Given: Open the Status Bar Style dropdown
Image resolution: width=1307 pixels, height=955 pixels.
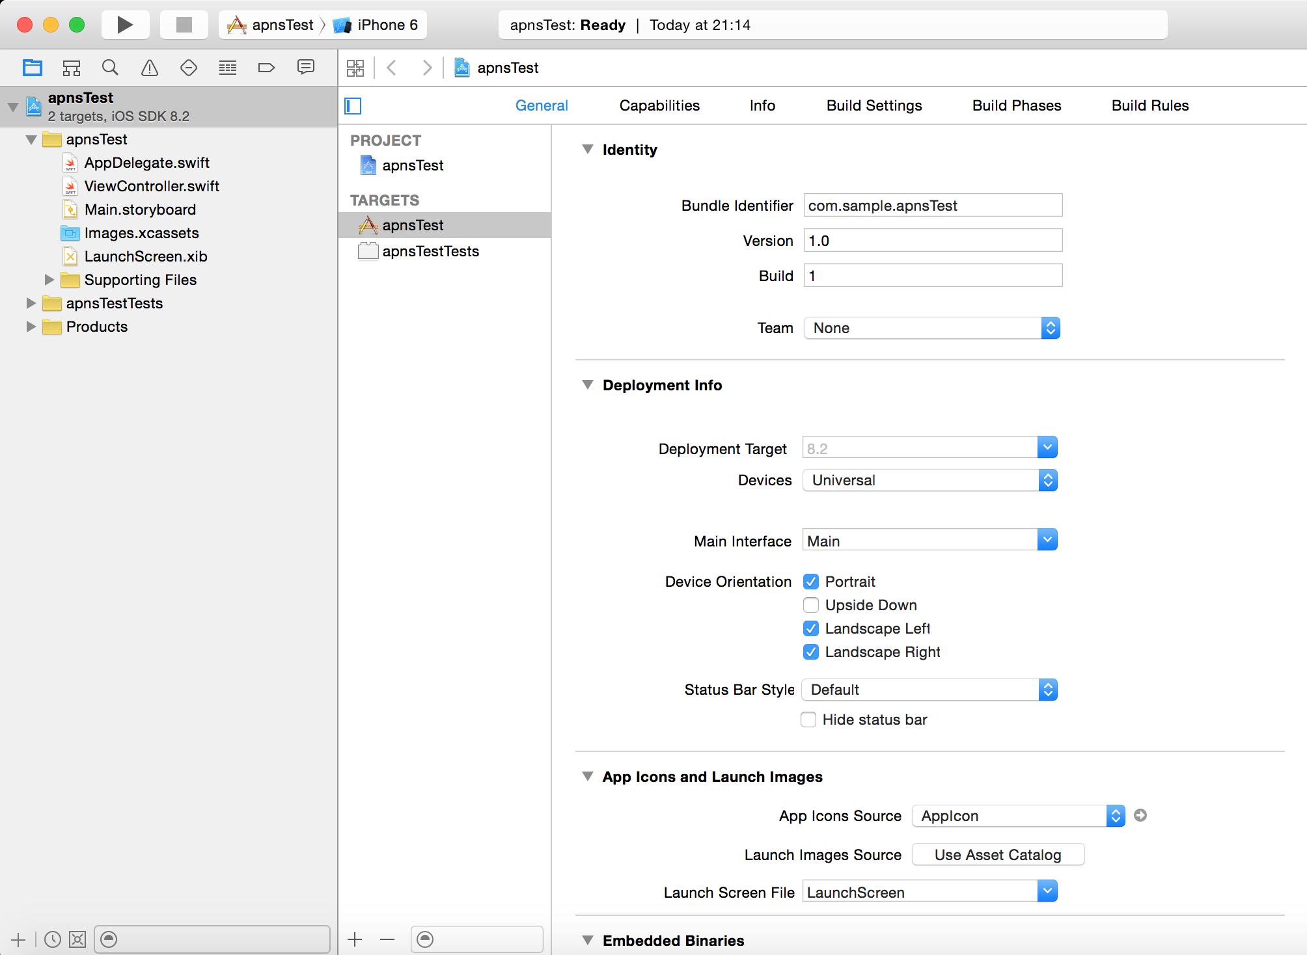Looking at the screenshot, I should (929, 690).
